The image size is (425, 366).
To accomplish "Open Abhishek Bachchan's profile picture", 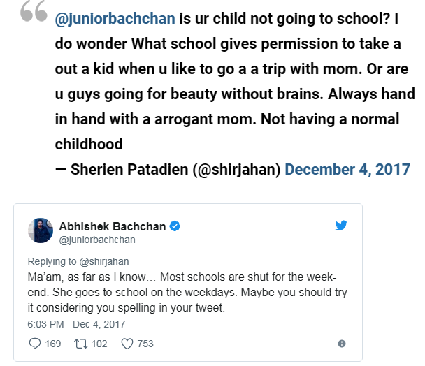I will [x=41, y=230].
